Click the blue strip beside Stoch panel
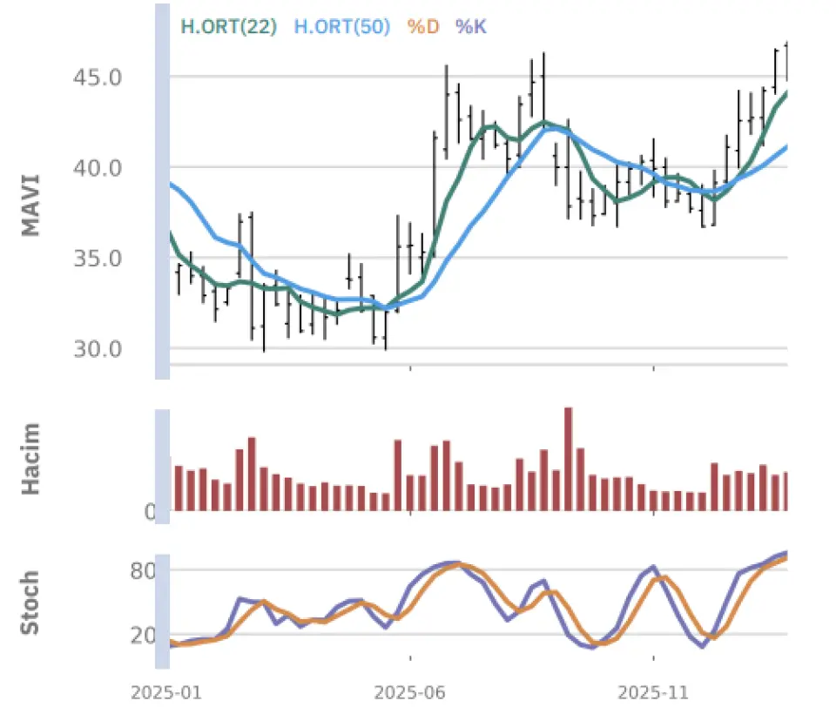The height and width of the screenshot is (714, 836). pos(162,611)
